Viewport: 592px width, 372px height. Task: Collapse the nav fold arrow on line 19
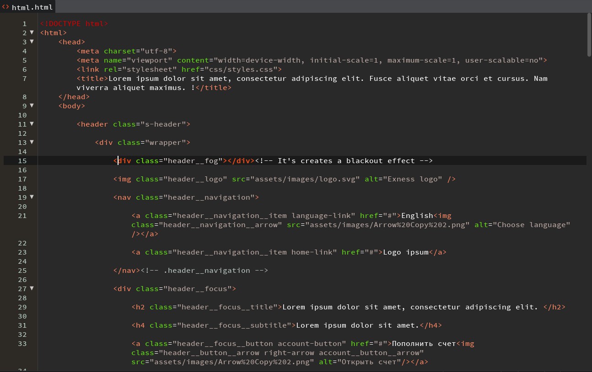(32, 197)
